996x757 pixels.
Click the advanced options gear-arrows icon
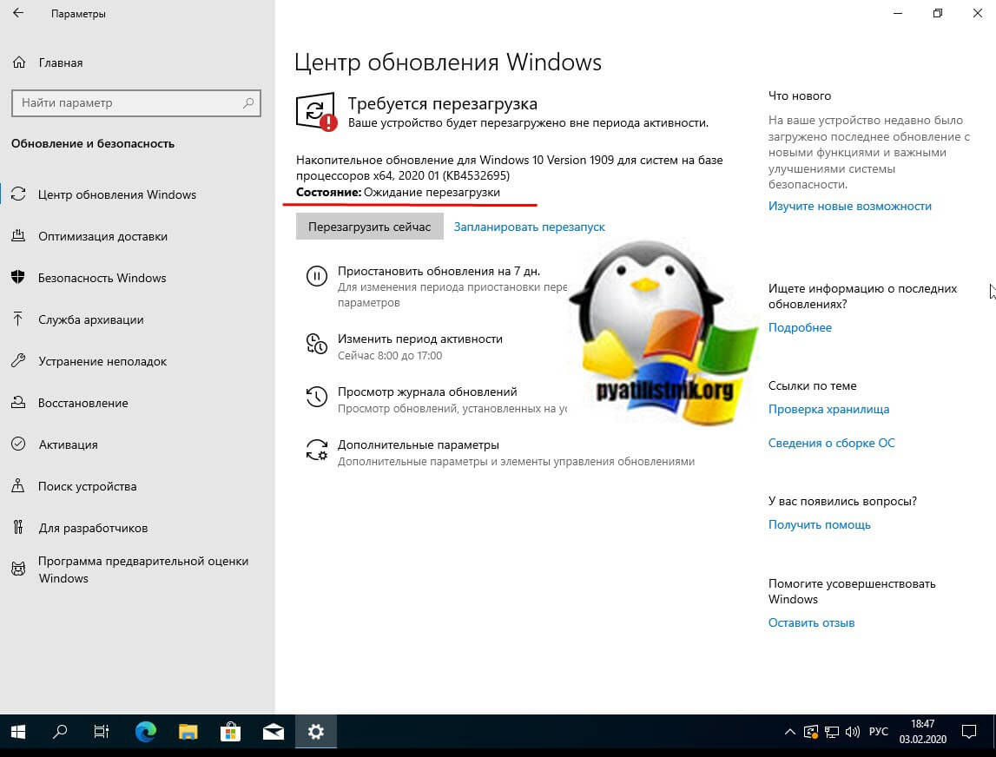point(316,450)
